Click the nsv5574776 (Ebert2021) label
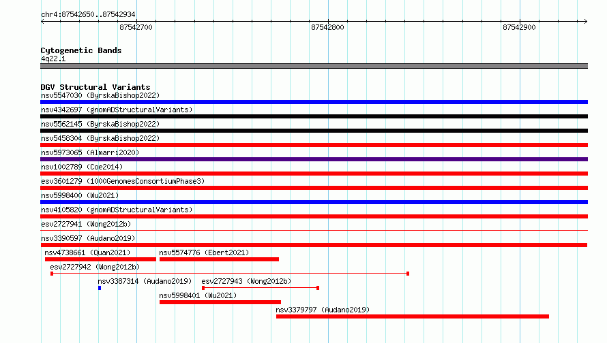Screen dimensions: 607x343 pyautogui.click(x=204, y=252)
